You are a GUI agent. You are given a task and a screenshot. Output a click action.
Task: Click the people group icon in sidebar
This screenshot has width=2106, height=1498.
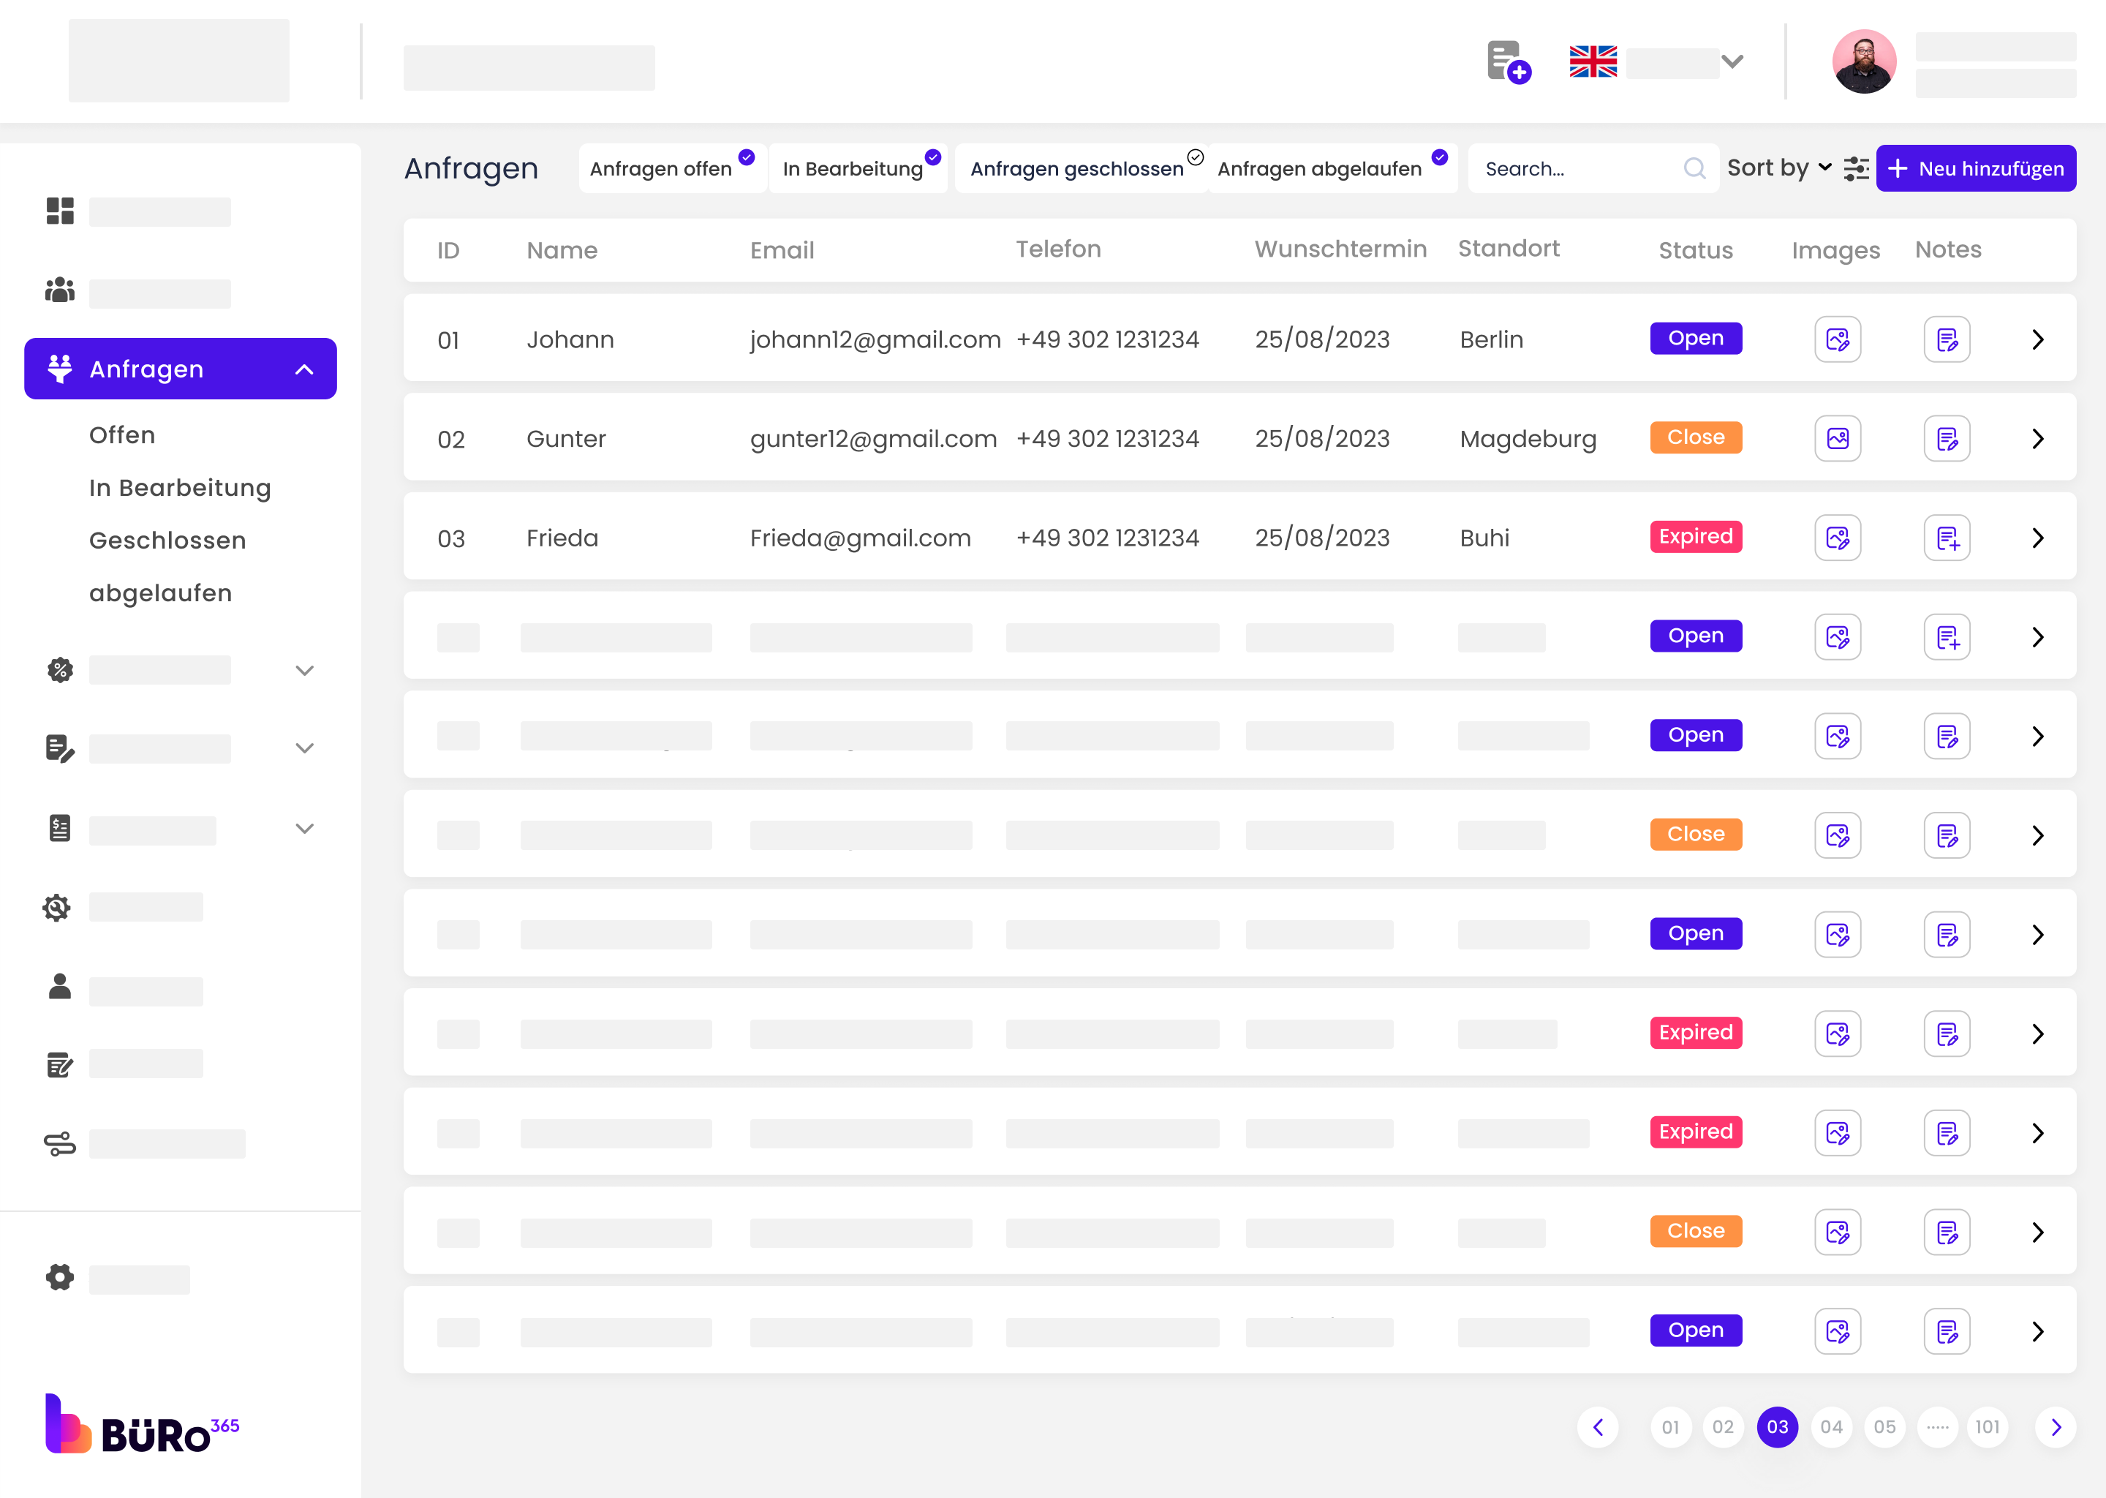coord(60,290)
